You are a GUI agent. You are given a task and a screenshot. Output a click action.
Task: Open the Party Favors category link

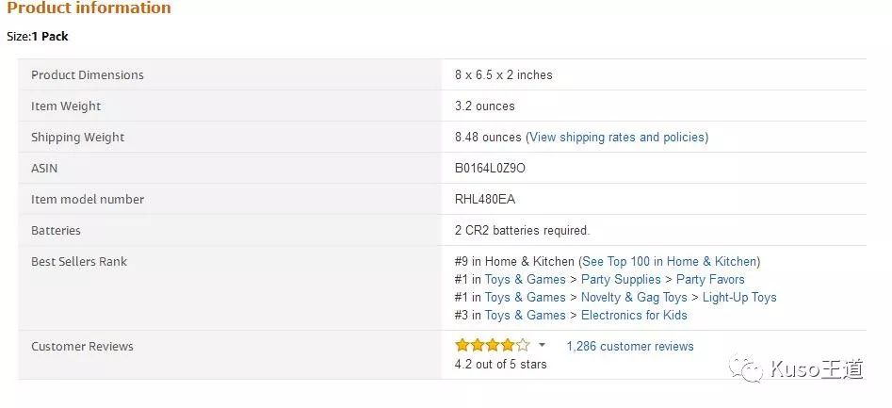[x=710, y=279]
